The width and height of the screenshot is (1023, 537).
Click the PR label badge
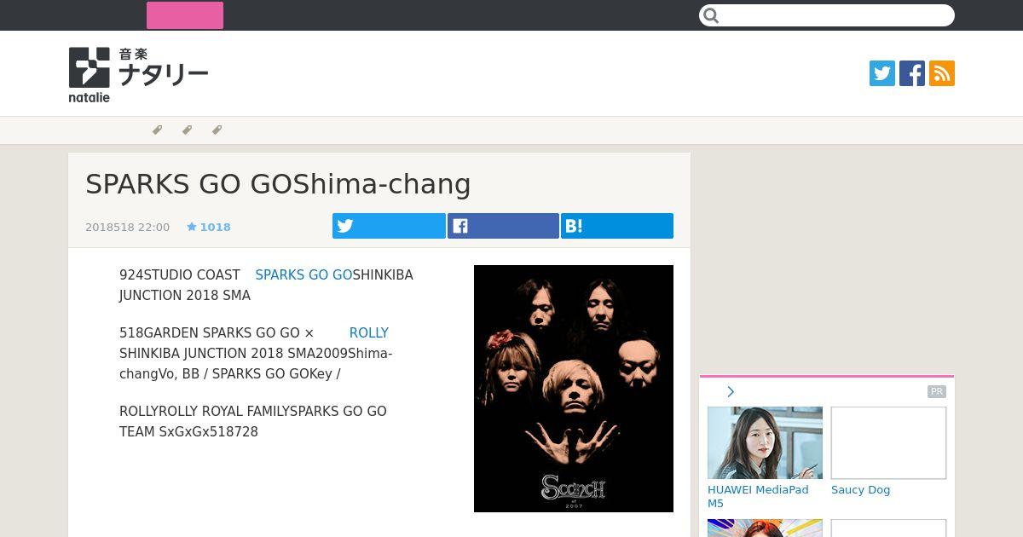coord(937,392)
